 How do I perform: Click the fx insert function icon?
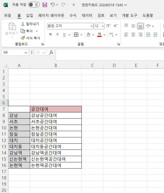point(51,52)
